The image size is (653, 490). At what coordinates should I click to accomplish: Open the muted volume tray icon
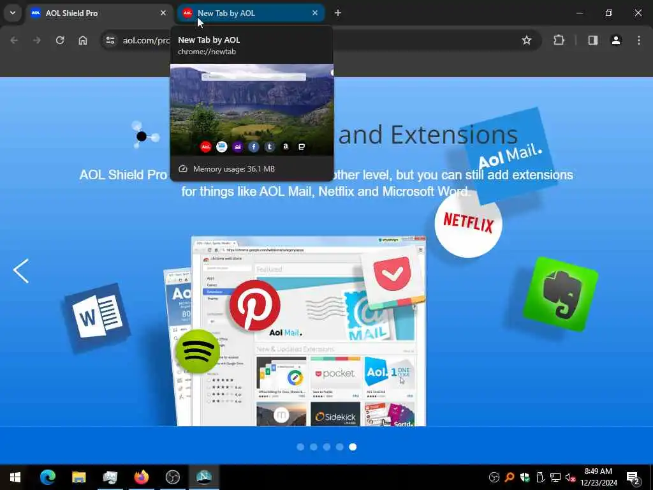570,477
